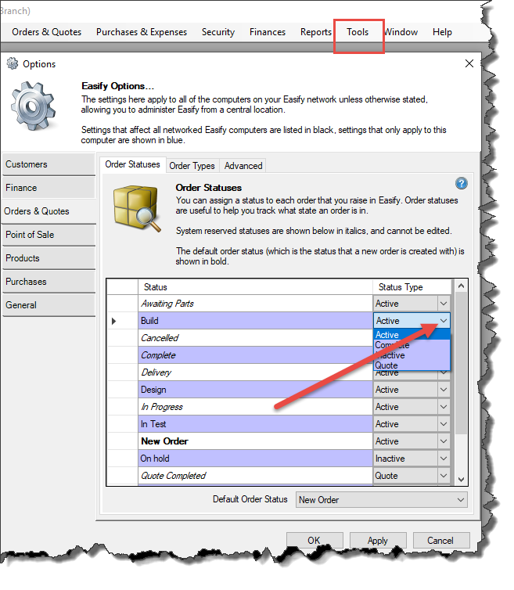
Task: Switch to the Advanced tab
Action: (243, 165)
